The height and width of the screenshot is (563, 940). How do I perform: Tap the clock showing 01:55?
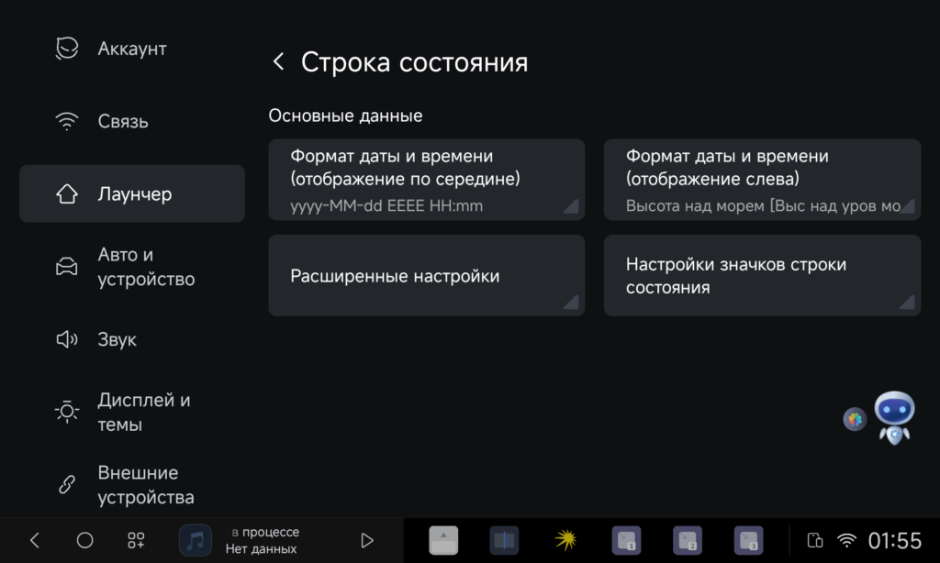point(894,540)
